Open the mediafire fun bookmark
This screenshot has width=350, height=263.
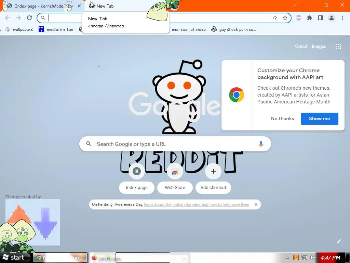point(56,29)
